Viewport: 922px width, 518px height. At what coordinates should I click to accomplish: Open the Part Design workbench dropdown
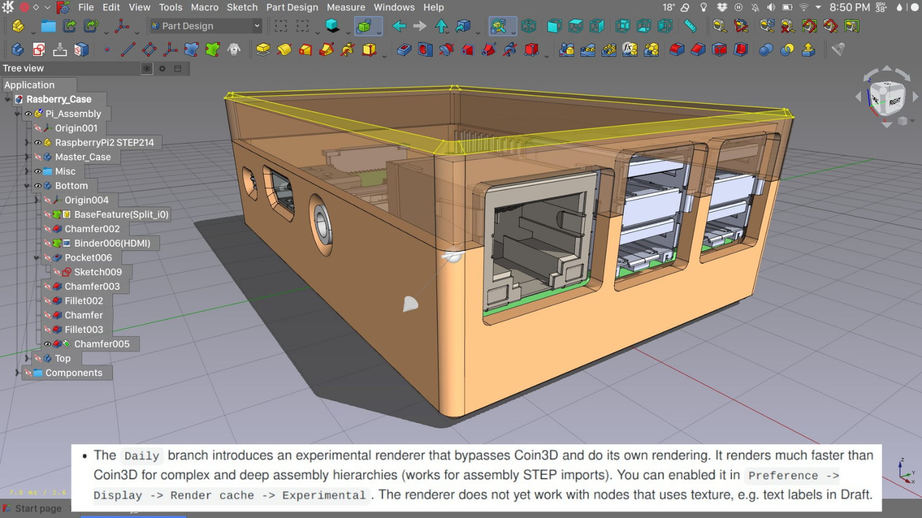(x=206, y=26)
